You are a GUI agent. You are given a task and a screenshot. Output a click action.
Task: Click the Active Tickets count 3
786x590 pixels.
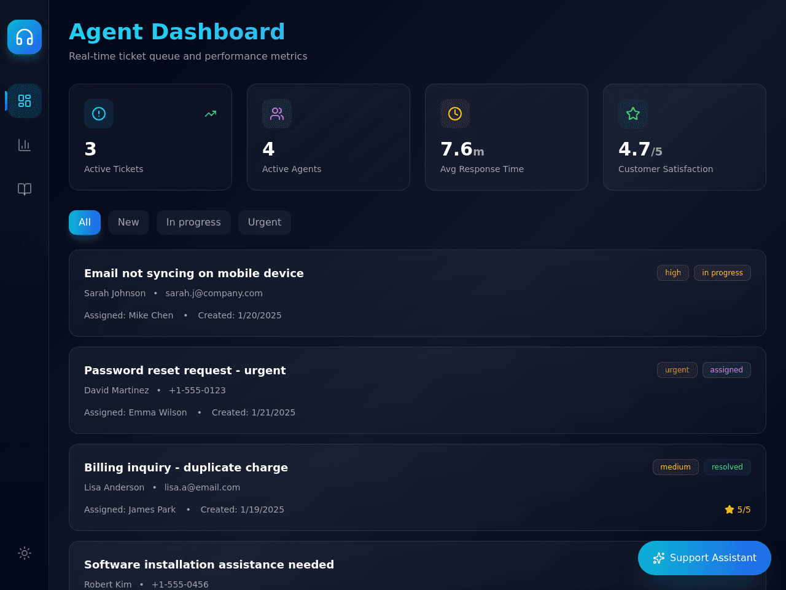90,149
